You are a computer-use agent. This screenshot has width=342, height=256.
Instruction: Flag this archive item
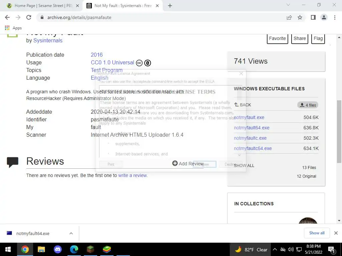(x=318, y=39)
